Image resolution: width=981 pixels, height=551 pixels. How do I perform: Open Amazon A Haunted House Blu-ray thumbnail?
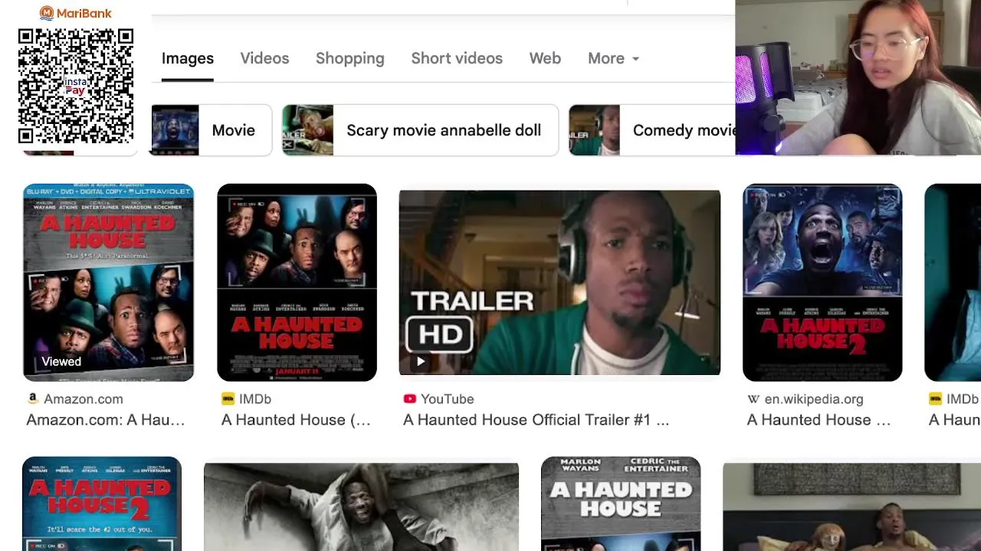108,282
